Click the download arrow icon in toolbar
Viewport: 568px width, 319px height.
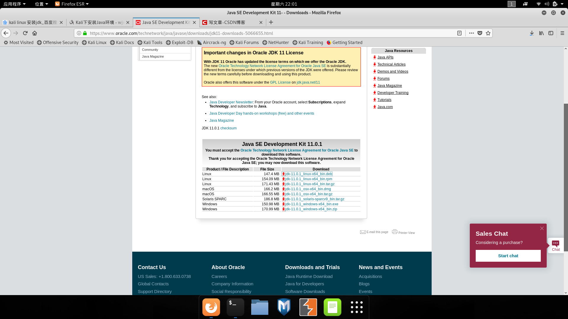[x=532, y=33]
